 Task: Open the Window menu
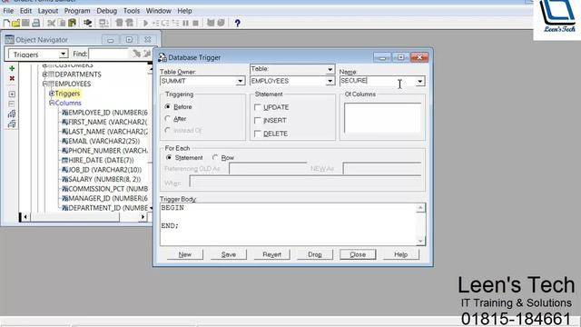(x=158, y=11)
